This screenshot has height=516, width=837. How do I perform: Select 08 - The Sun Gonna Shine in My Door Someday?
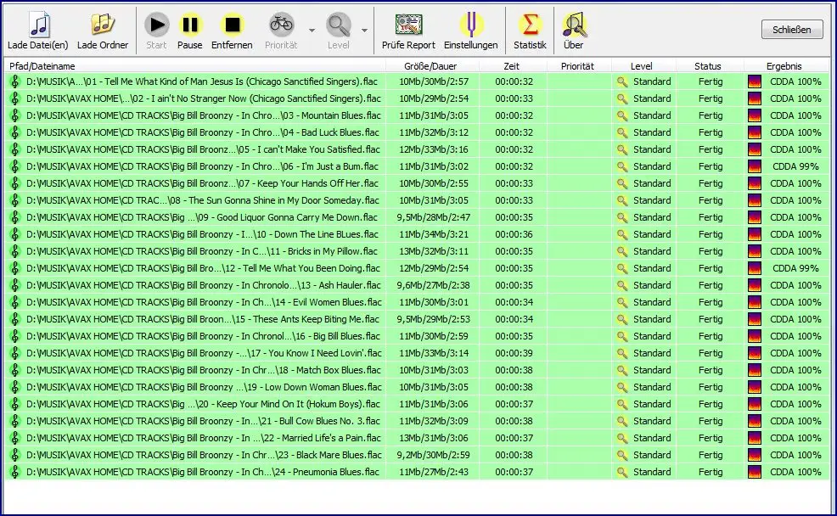[x=417, y=200]
